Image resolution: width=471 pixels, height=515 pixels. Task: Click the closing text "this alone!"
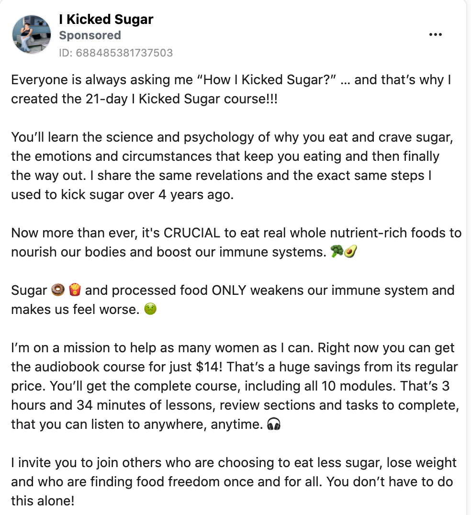point(43,501)
